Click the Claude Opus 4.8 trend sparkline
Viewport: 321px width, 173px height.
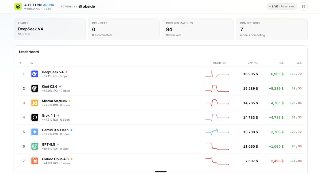point(217,161)
